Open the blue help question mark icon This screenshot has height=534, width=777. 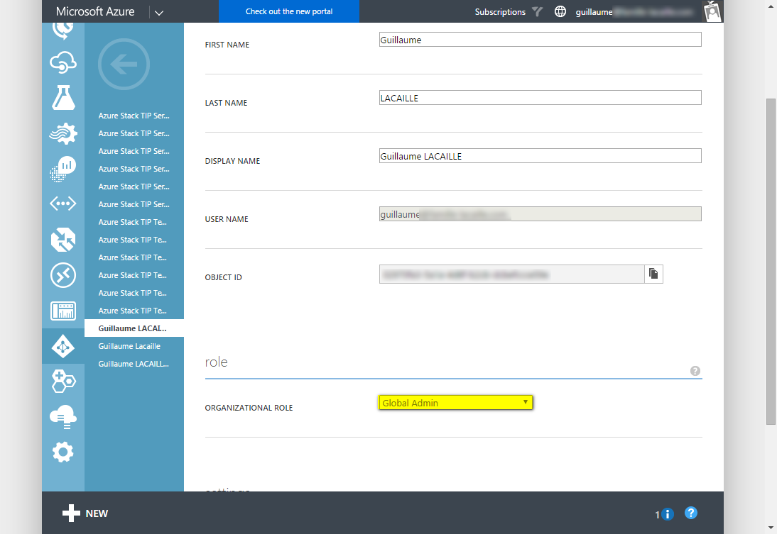(691, 513)
